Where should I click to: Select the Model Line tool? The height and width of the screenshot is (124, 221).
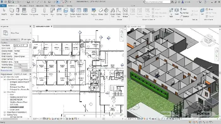pyautogui.click(x=118, y=12)
